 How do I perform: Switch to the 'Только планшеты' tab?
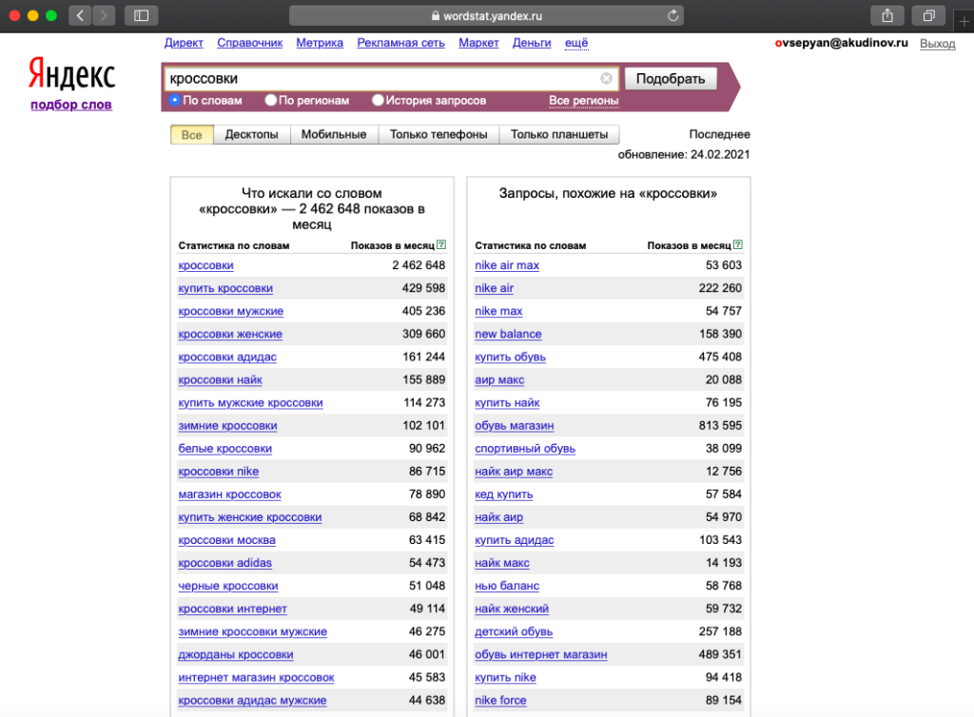pyautogui.click(x=559, y=135)
